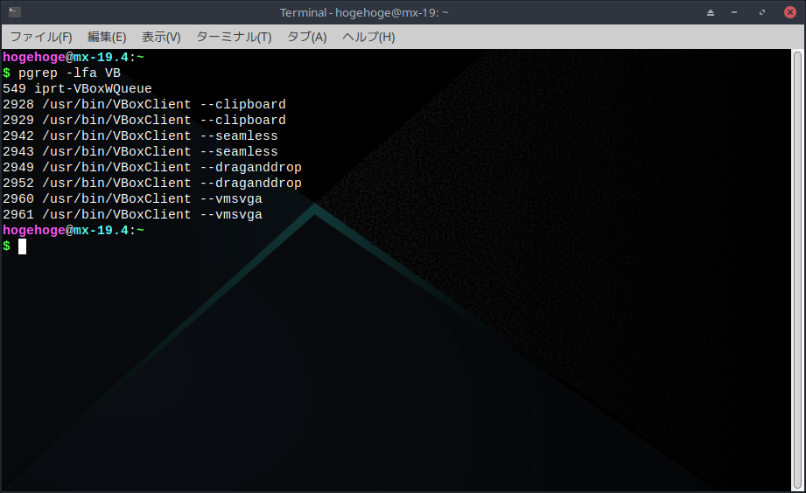
Task: Click the last hogehoge@mx-19.4 prompt above cursor
Action: pos(74,230)
